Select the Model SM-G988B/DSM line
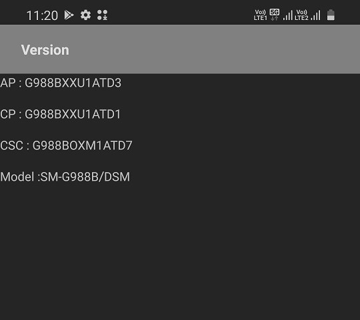Viewport: 360px width, 320px height. point(65,177)
